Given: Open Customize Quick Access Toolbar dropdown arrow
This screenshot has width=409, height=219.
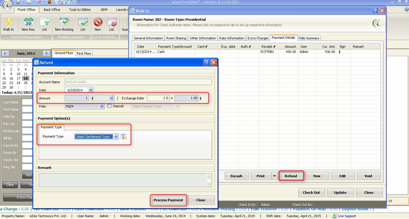Looking at the screenshot, I should [x=78, y=2].
